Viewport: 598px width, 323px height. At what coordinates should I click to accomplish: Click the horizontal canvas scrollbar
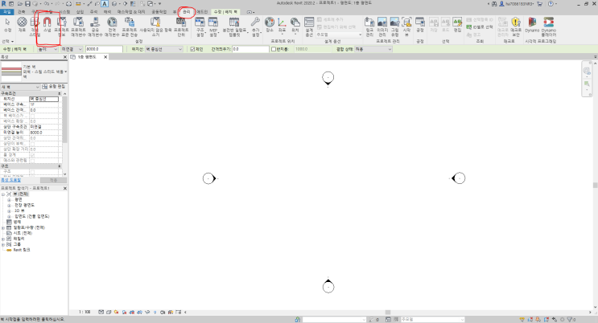pyautogui.click(x=387, y=312)
